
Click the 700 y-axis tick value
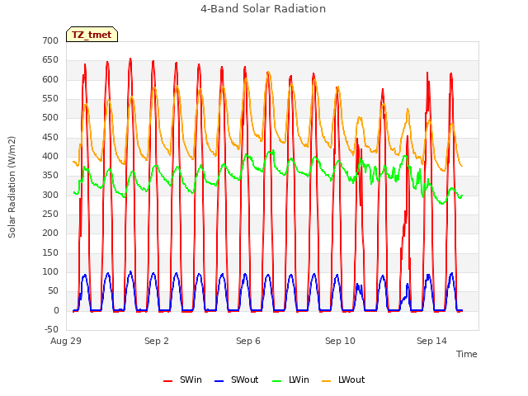(x=50, y=40)
